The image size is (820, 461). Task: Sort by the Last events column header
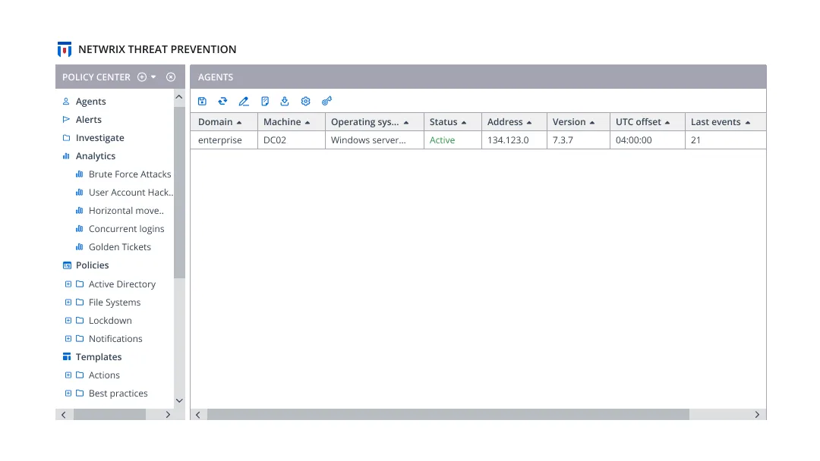pos(725,121)
